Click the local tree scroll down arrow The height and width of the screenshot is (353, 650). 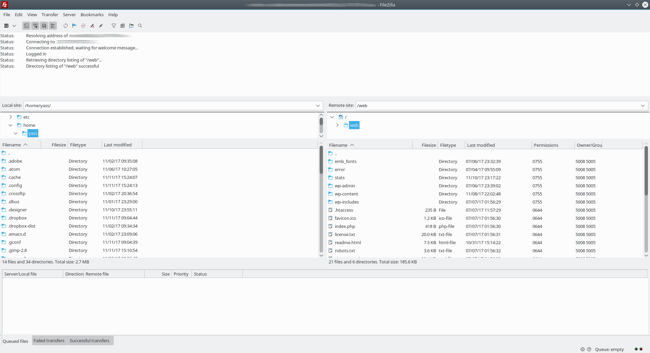pos(321,136)
